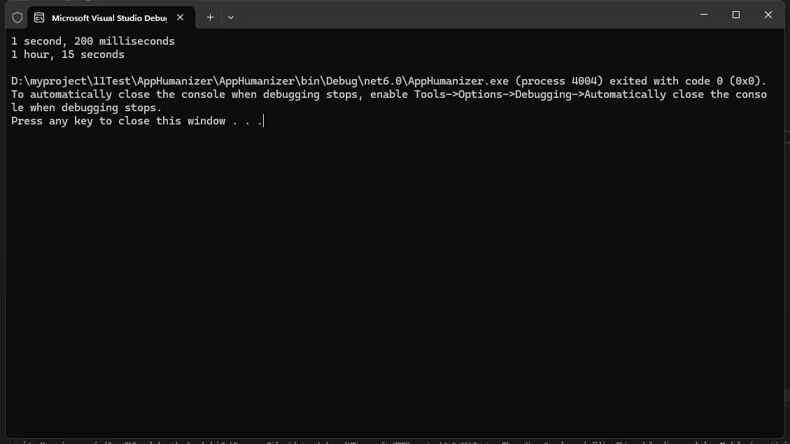Click "le when debugging stops." wrapped line

tap(86, 108)
